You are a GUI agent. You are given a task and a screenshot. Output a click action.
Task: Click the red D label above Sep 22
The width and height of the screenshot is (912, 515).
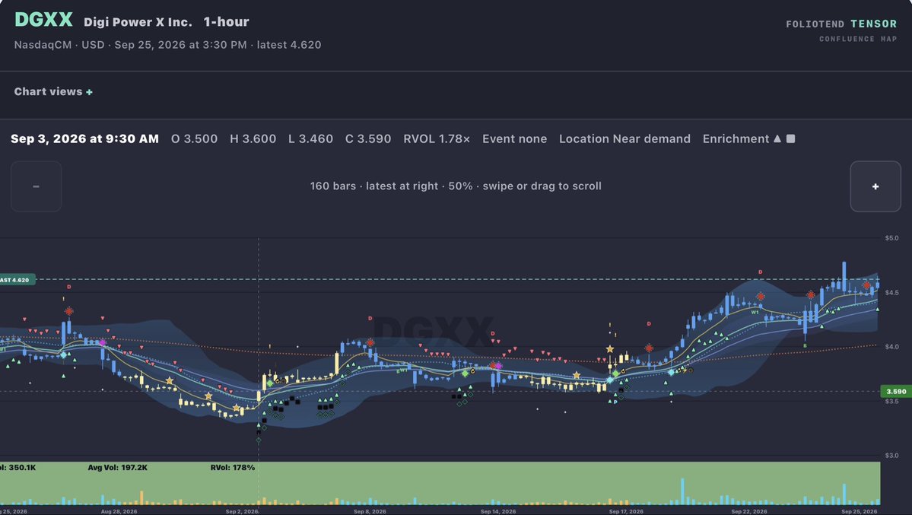760,272
